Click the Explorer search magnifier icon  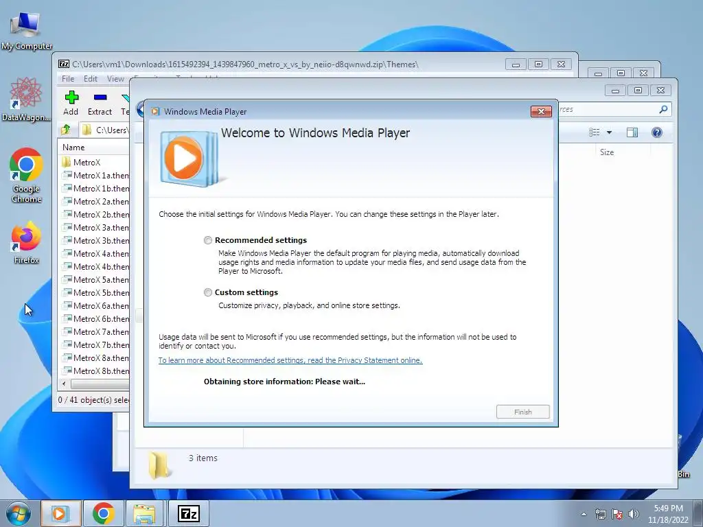coord(663,109)
